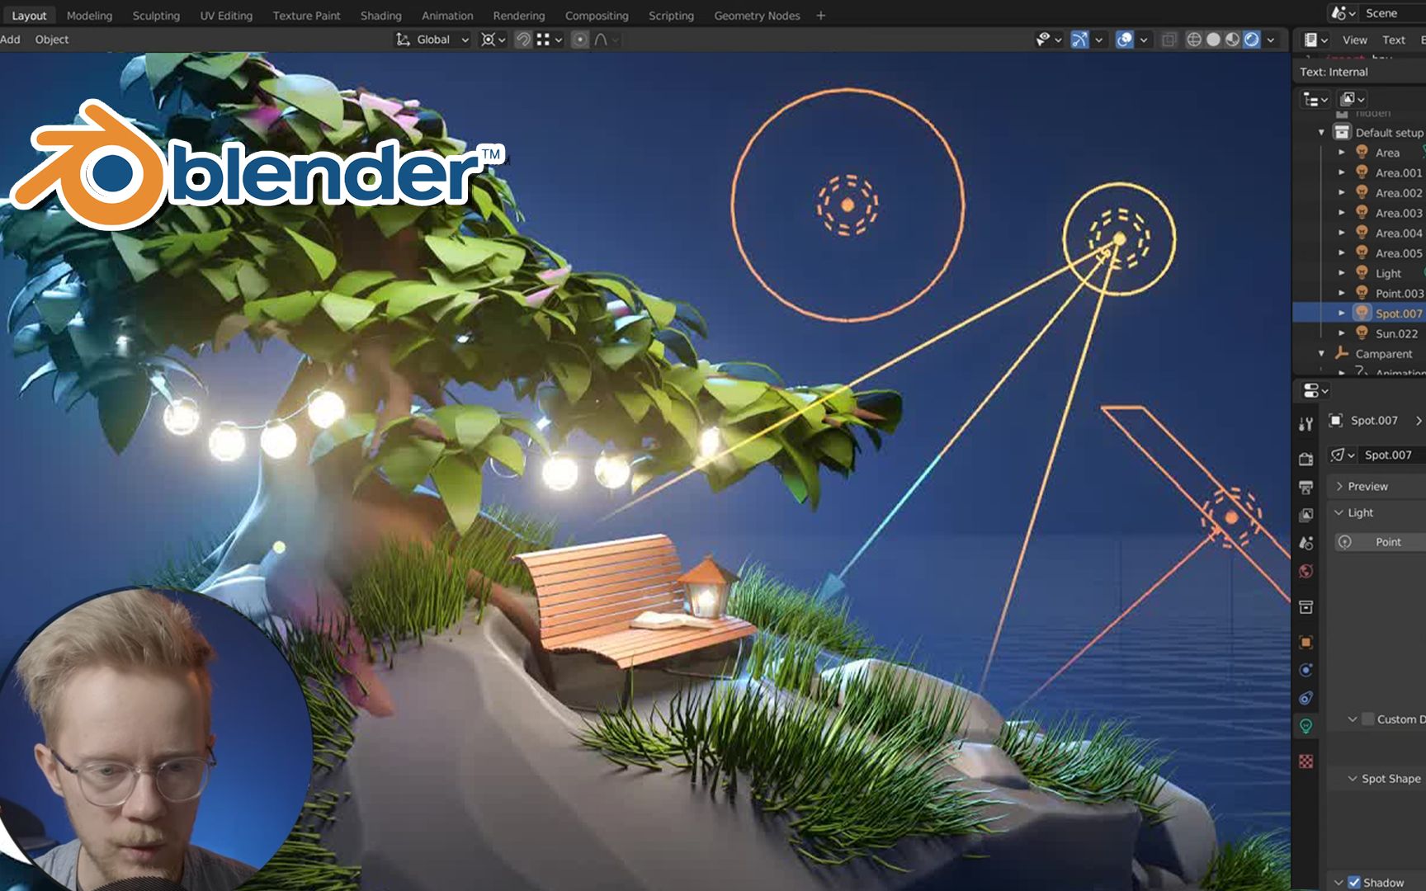Toggle proportional editing in the header
Screen dimensions: 1426x891
[581, 39]
